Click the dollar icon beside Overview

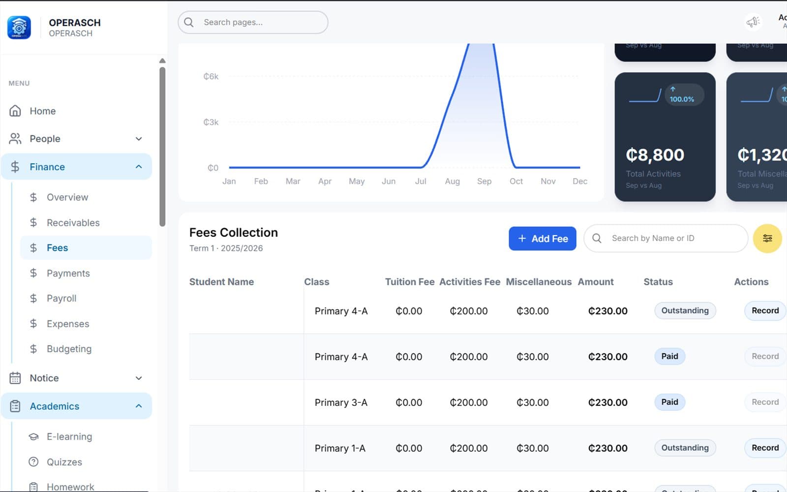33,197
